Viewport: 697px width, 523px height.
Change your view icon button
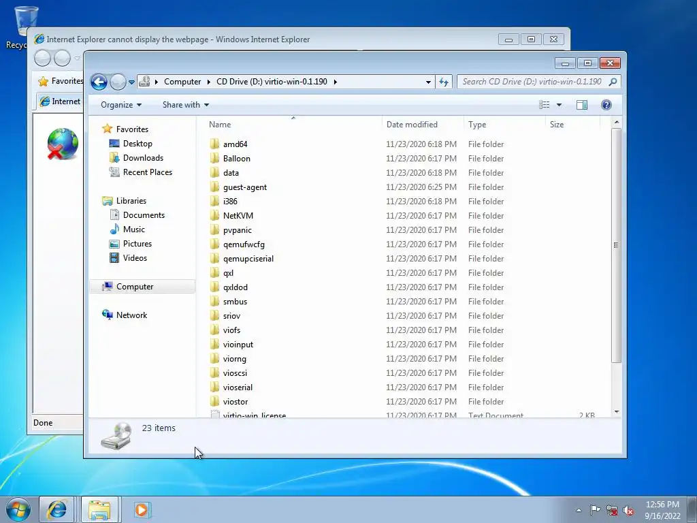click(x=544, y=105)
